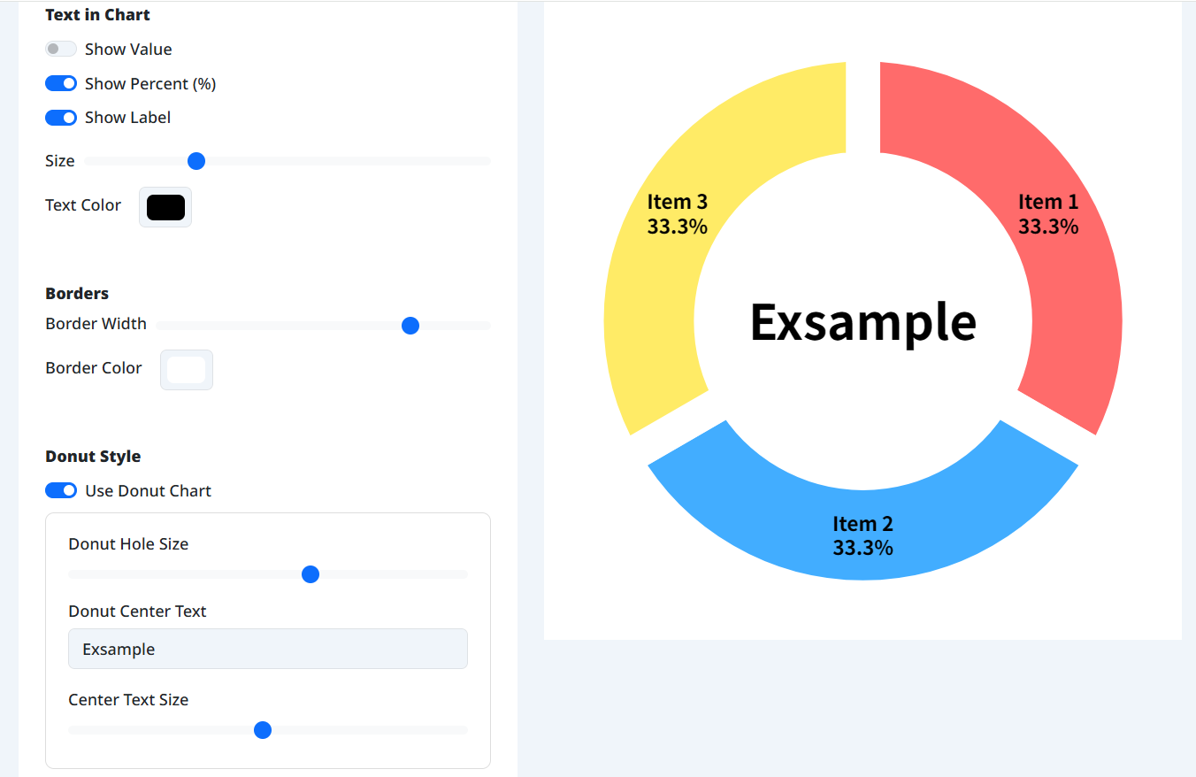Click the Exsample center text in chart
Image resolution: width=1196 pixels, height=777 pixels.
pos(863,322)
